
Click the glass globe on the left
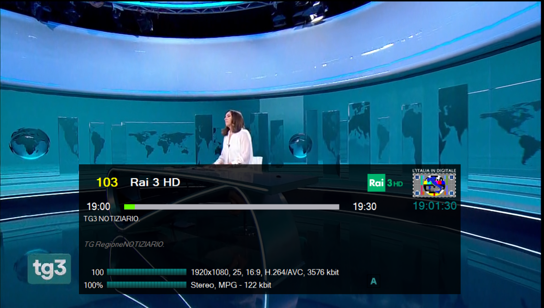29,142
